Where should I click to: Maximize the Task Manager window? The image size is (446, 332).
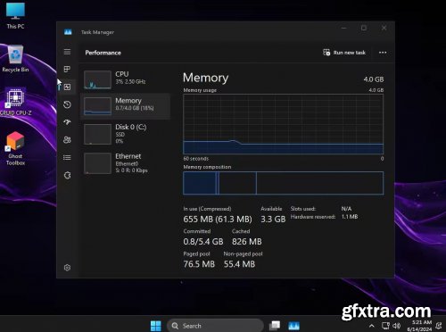pyautogui.click(x=364, y=28)
